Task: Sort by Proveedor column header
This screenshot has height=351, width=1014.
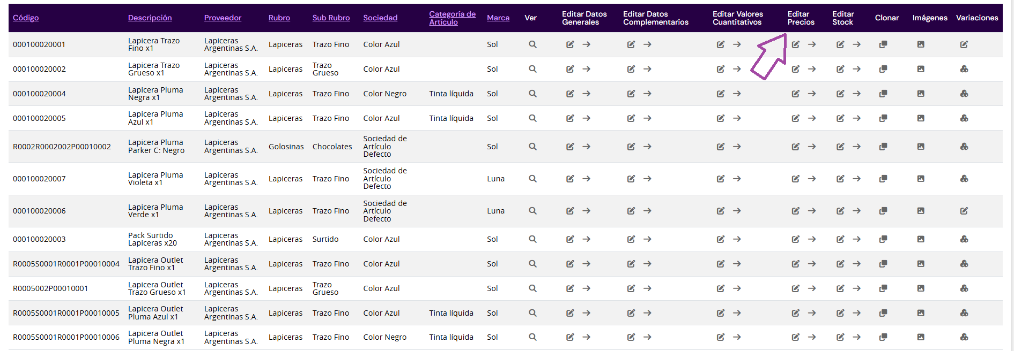Action: click(x=223, y=18)
